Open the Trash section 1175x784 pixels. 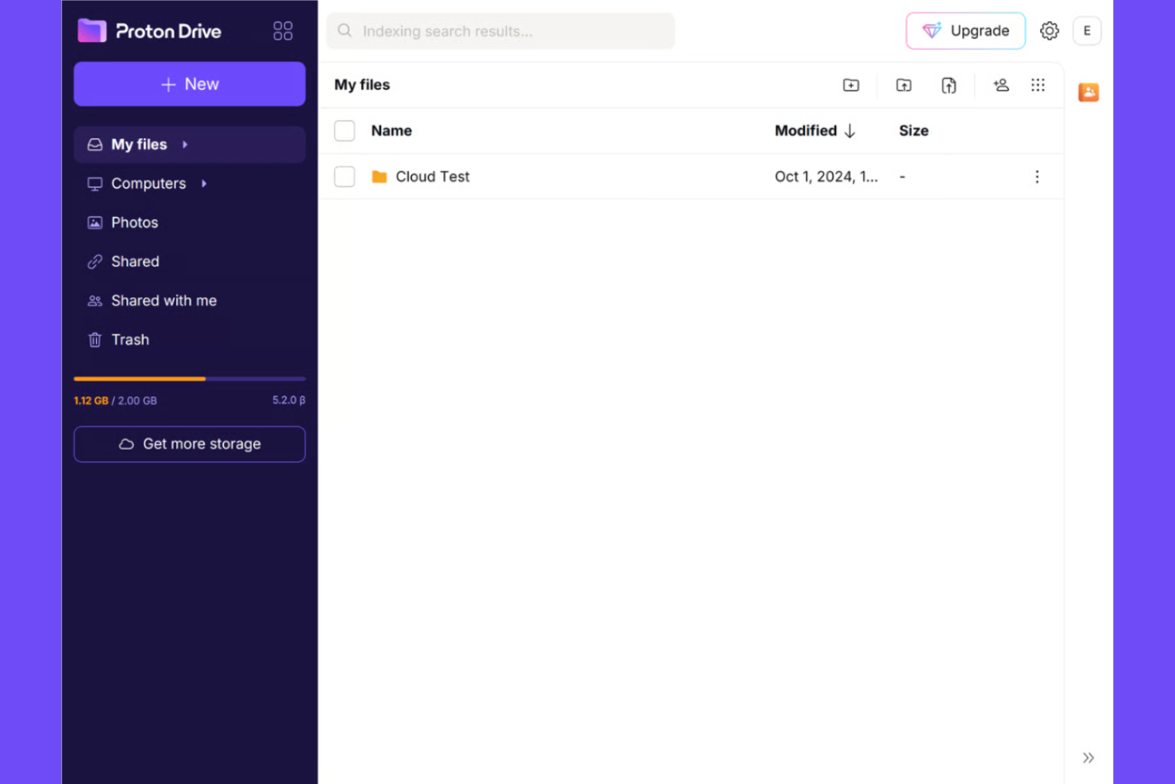[129, 339]
